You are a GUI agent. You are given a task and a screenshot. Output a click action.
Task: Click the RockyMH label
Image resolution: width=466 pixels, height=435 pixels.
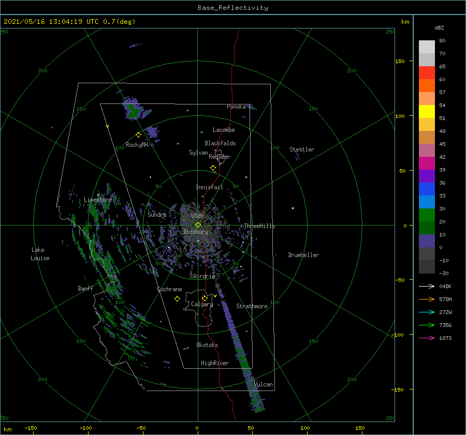[137, 145]
